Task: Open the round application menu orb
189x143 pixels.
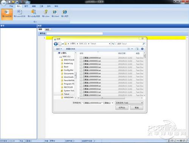Action: pos(3,3)
